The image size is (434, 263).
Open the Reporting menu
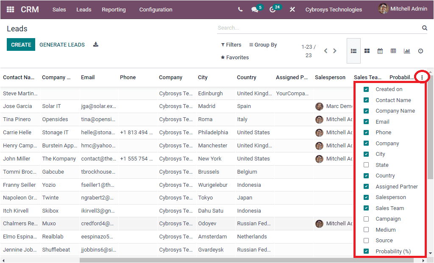point(114,9)
